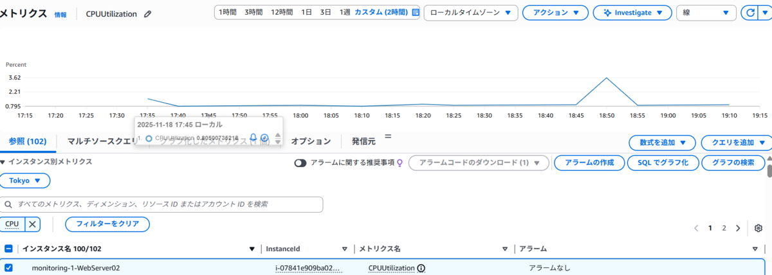
Task: Refresh the graph with the reload icon
Action: [749, 13]
